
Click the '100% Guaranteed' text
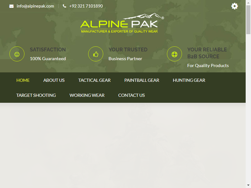tap(48, 59)
